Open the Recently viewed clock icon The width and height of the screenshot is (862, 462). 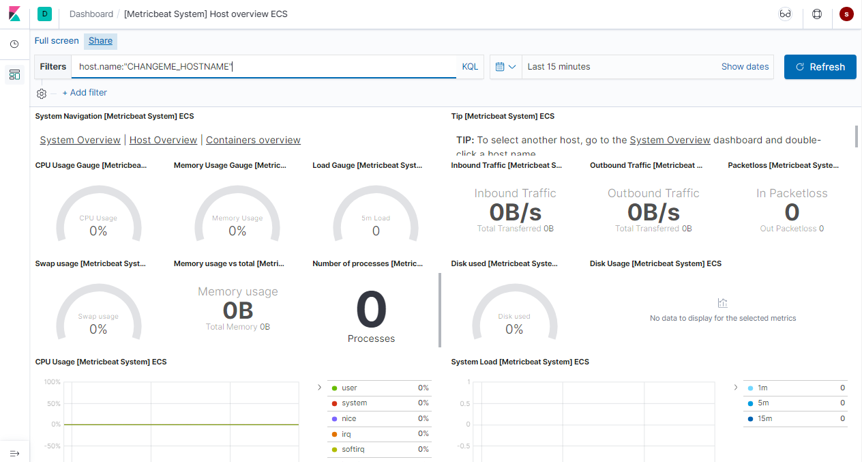pos(14,44)
